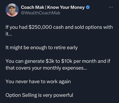Click the "You can generate $3k" line
The image size is (119, 103).
click(58, 61)
